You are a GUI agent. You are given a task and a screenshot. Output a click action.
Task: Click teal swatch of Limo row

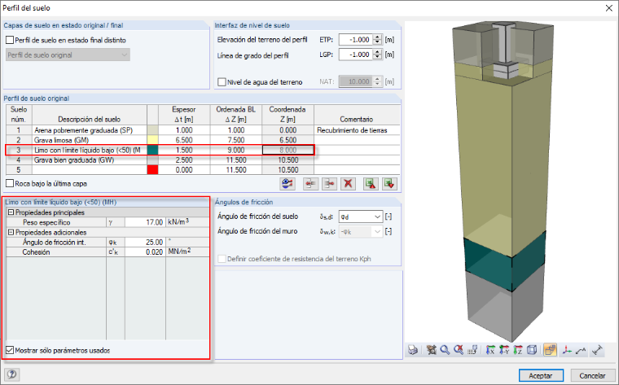[x=152, y=150]
